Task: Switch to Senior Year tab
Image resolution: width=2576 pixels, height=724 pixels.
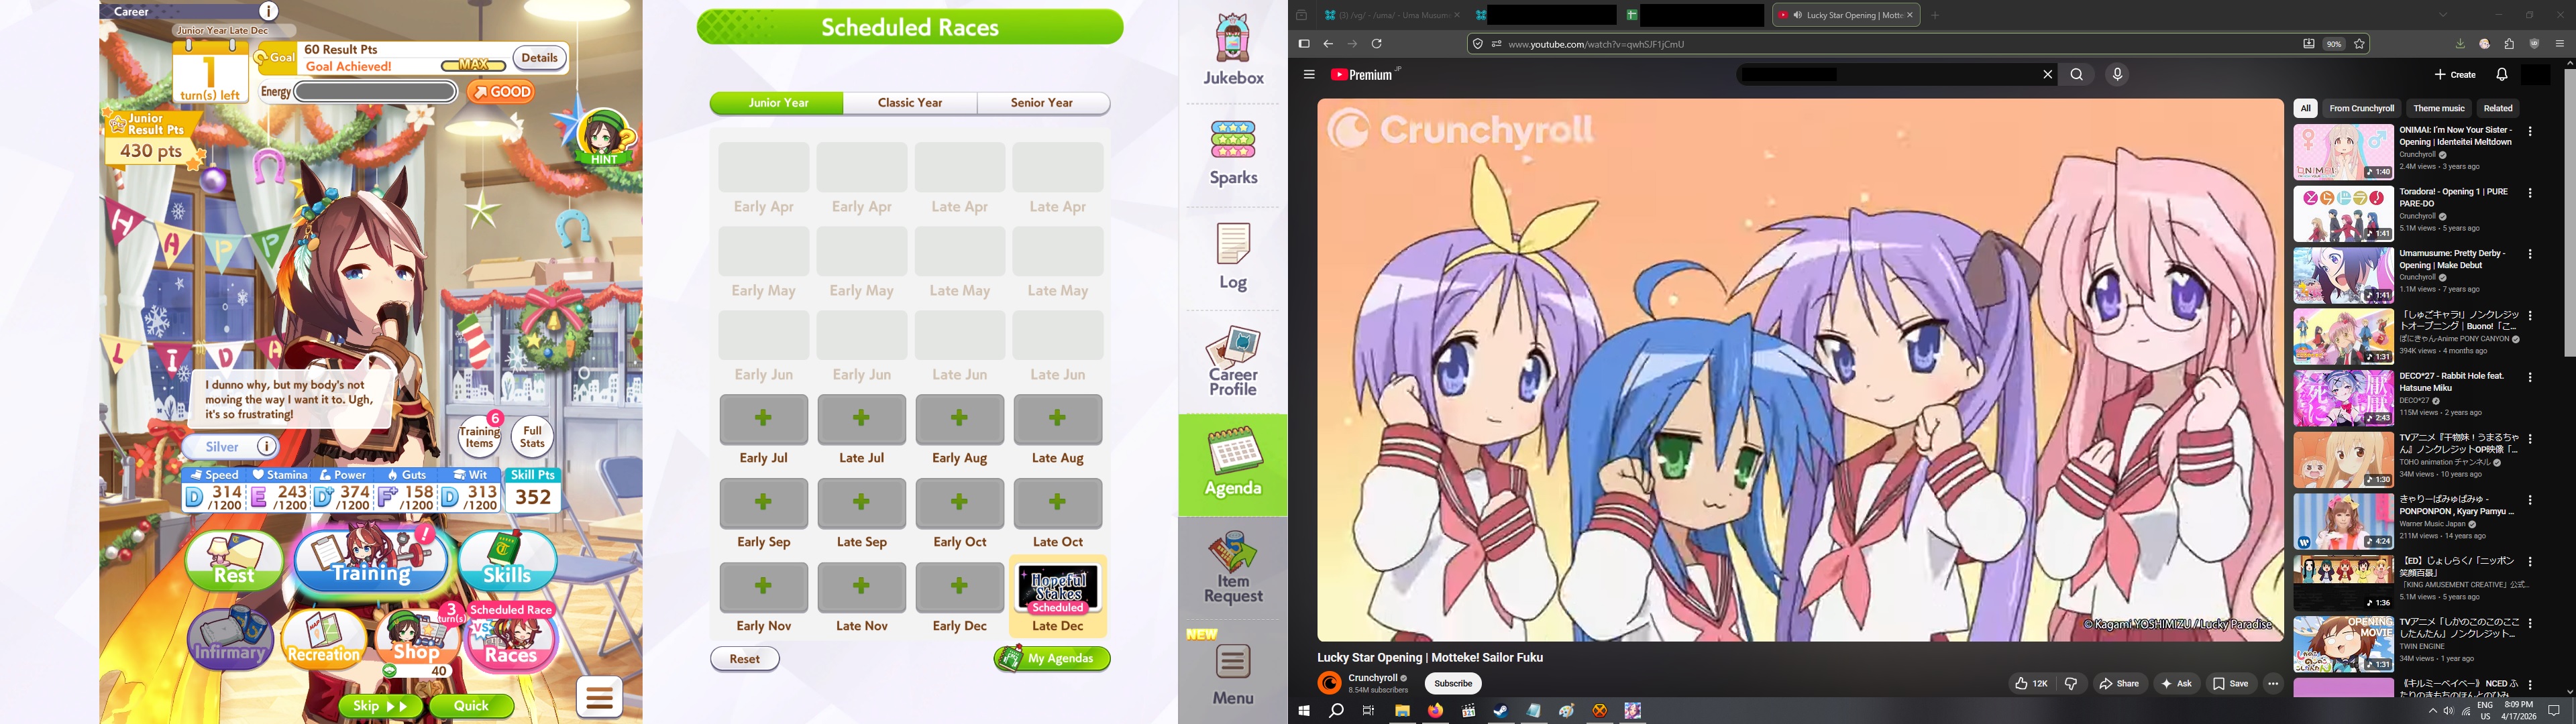Action: pyautogui.click(x=1041, y=103)
